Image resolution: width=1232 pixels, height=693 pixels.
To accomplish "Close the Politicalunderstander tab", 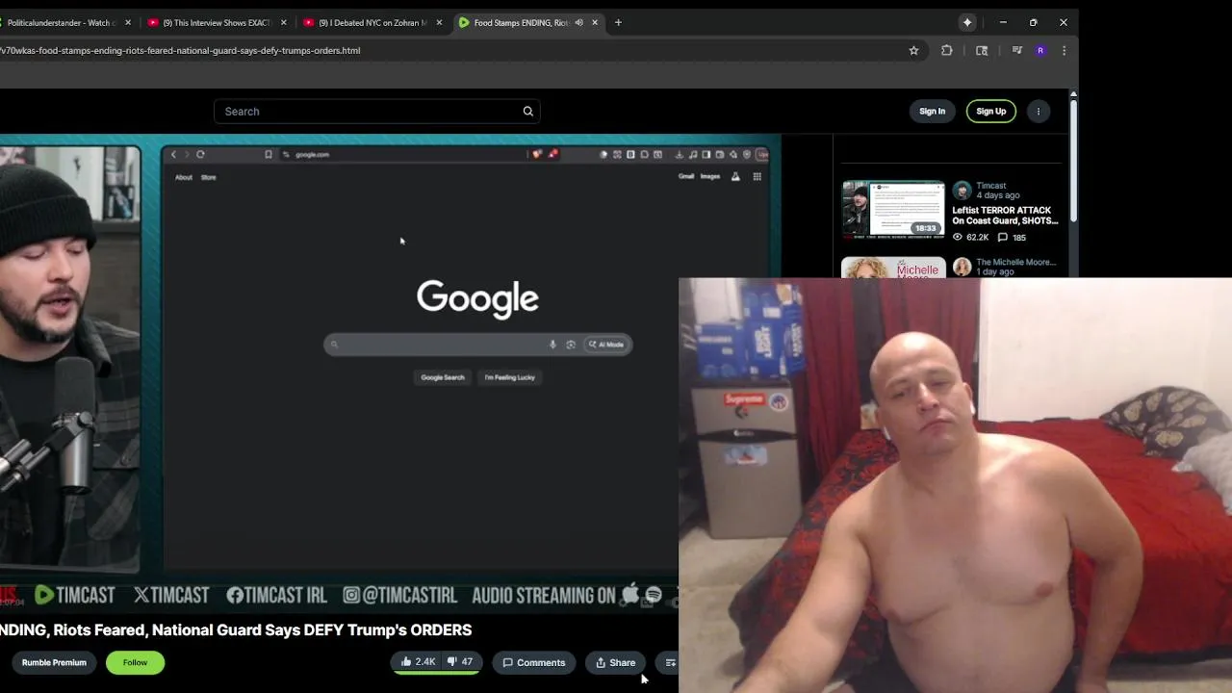I will point(127,22).
